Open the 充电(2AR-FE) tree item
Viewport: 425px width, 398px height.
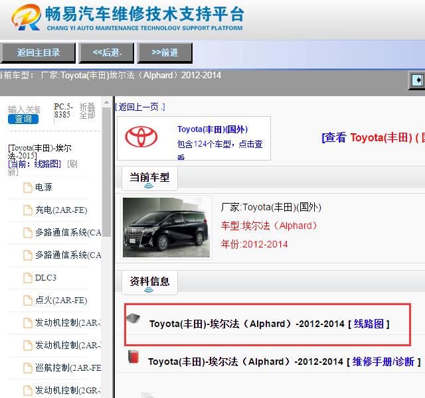(x=61, y=210)
